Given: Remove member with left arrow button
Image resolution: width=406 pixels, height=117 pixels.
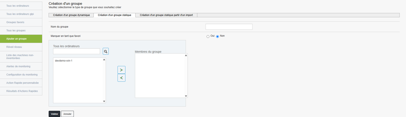Looking at the screenshot, I should (x=121, y=78).
